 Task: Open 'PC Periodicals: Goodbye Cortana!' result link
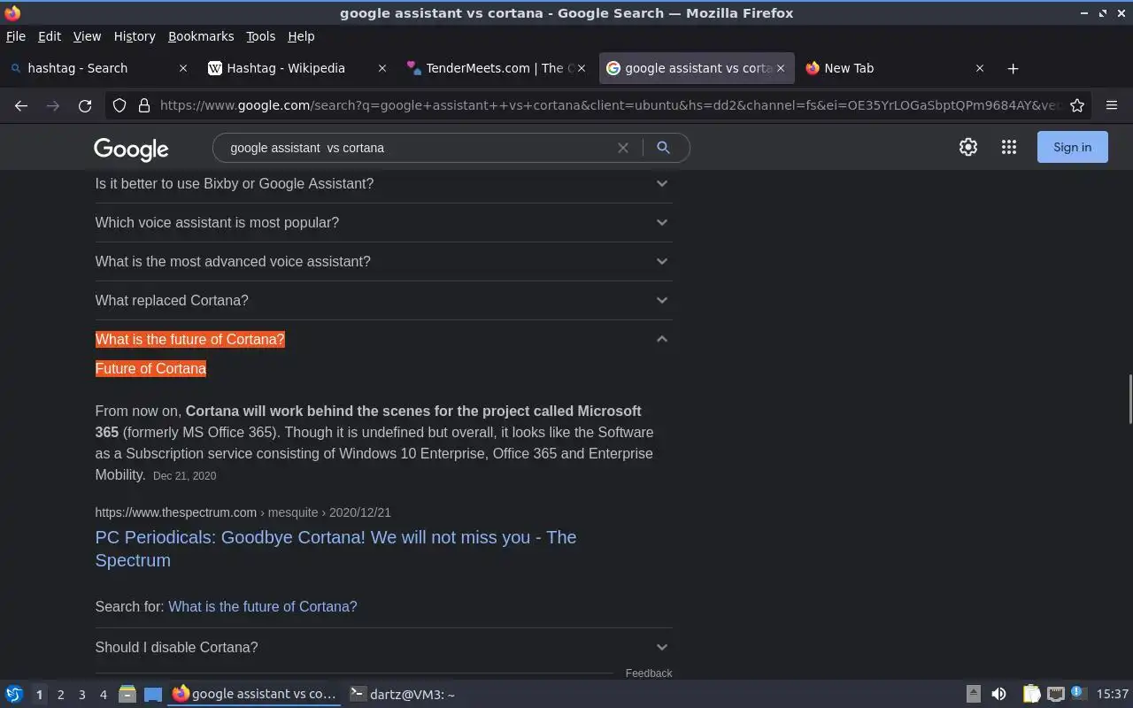[335, 549]
